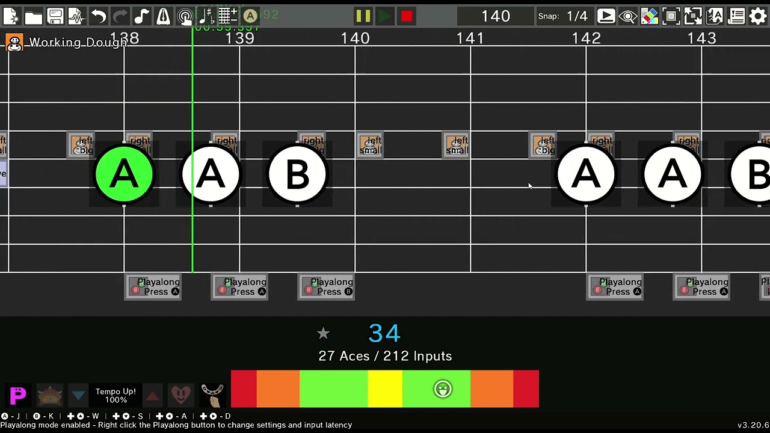The width and height of the screenshot is (770, 433).
Task: Click the Tempo Up! 100% label
Action: [115, 396]
